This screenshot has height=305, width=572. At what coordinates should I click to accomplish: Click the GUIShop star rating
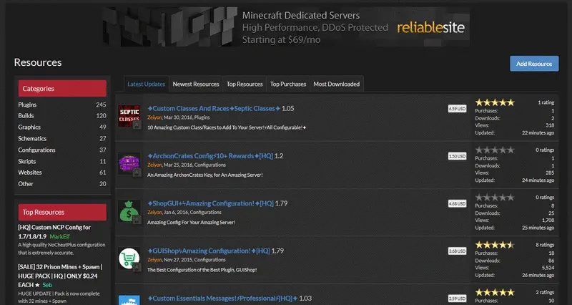(495, 245)
